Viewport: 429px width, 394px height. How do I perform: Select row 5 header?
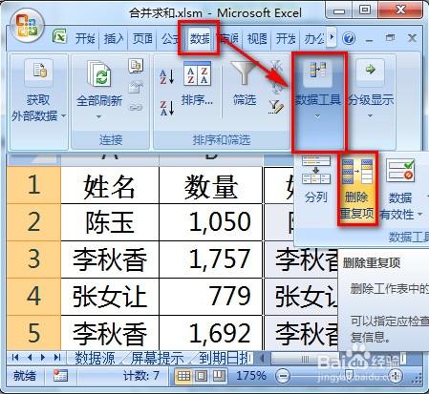(x=33, y=333)
